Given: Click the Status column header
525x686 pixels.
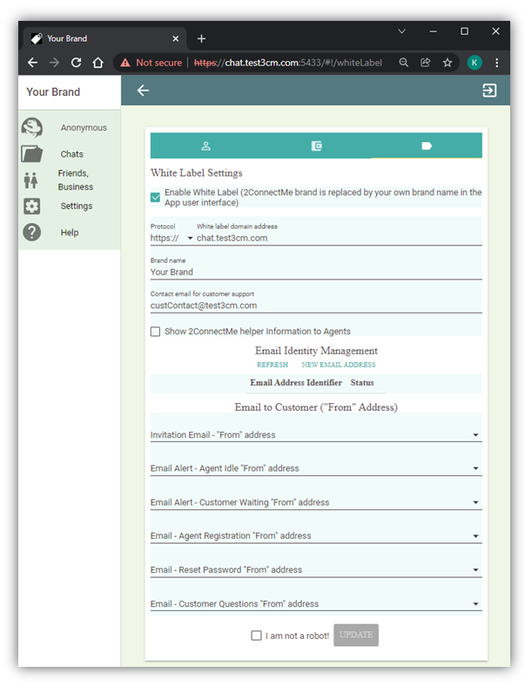Looking at the screenshot, I should tap(362, 383).
